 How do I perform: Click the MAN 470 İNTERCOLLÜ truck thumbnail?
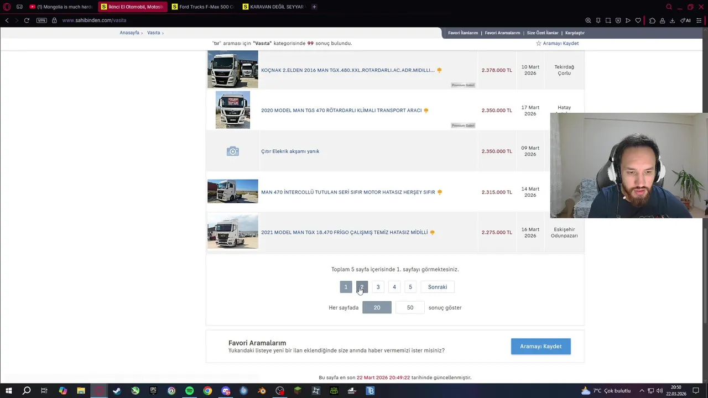click(232, 191)
